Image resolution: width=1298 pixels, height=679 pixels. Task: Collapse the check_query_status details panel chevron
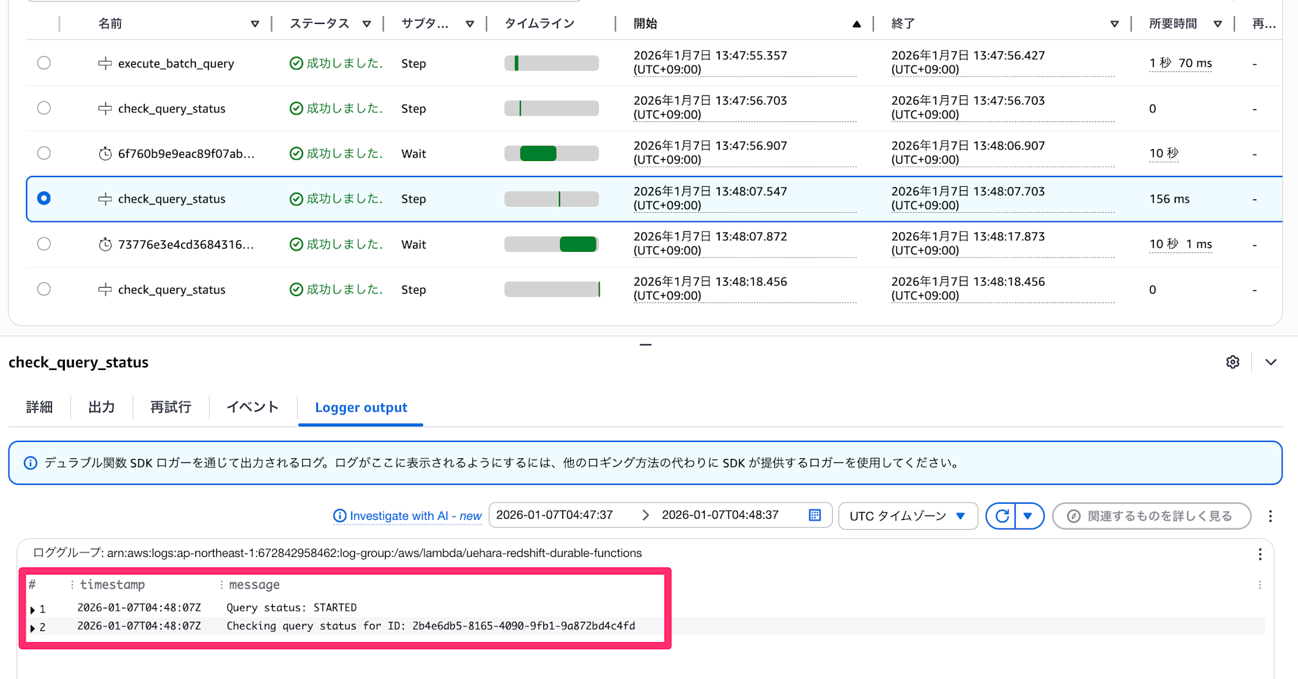(1271, 362)
